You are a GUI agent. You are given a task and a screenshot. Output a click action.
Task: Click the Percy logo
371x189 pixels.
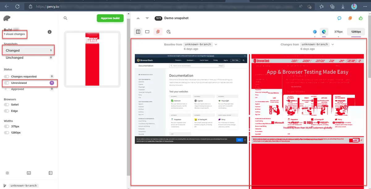click(7, 18)
